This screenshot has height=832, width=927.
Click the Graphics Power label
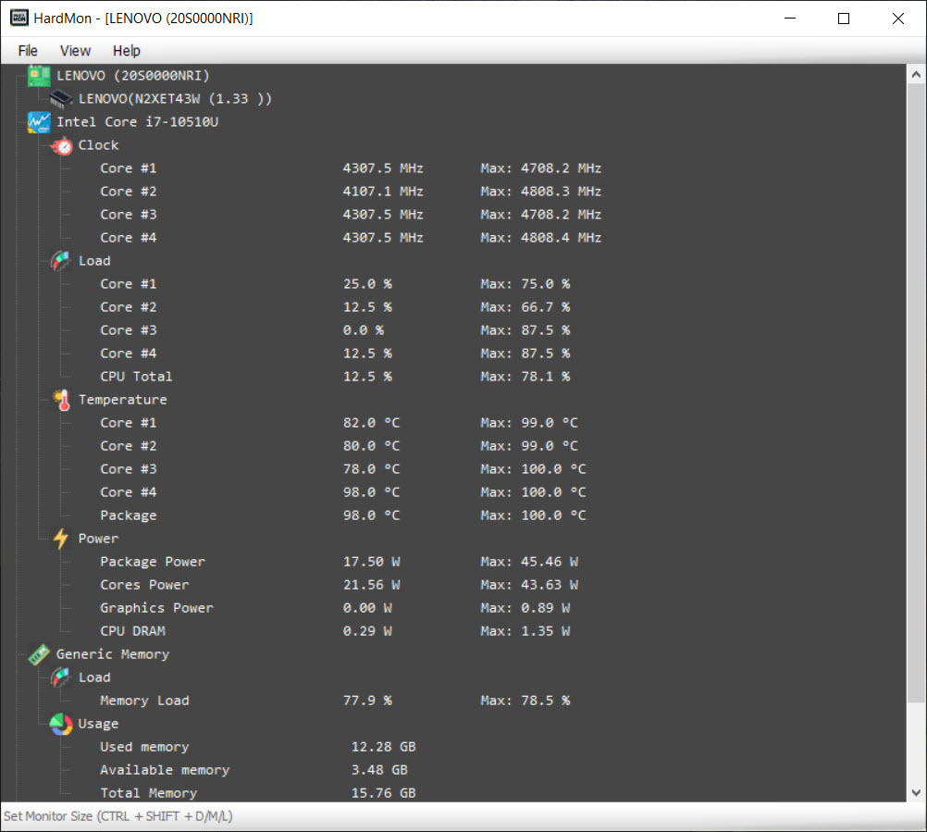[156, 608]
